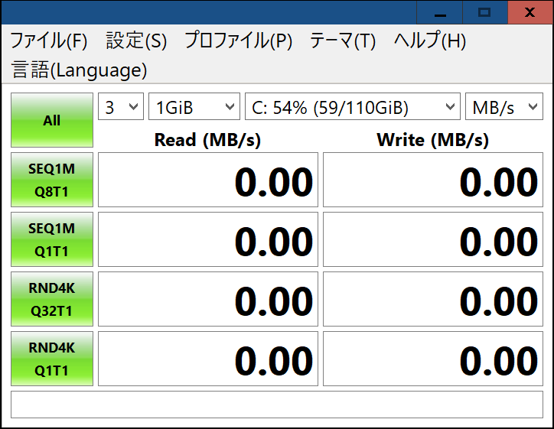Open the test count dropdown showing 3

(121, 106)
